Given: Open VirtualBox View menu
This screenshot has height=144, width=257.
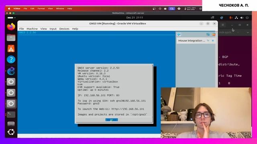Looking at the screenshot, I should (x=44, y=29).
